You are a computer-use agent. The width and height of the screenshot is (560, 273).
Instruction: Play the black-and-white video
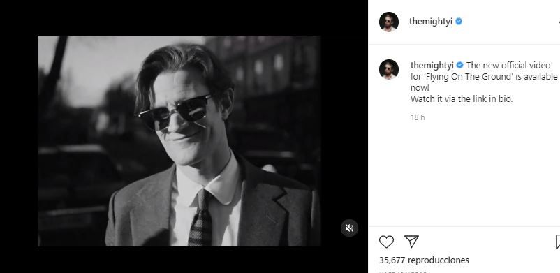pyautogui.click(x=179, y=141)
